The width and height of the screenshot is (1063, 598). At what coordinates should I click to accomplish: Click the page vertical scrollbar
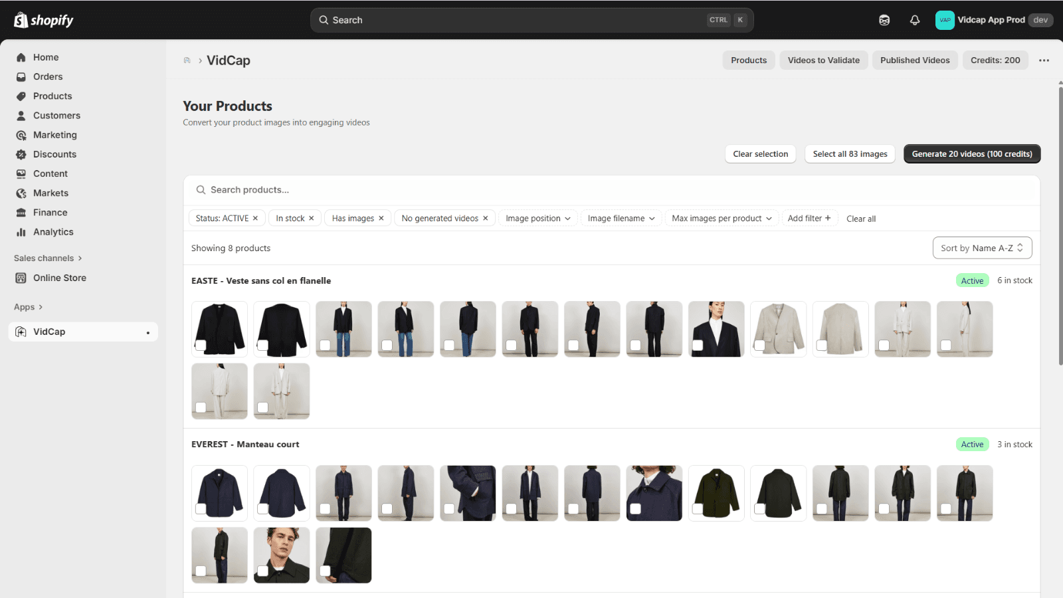pos(1060,225)
